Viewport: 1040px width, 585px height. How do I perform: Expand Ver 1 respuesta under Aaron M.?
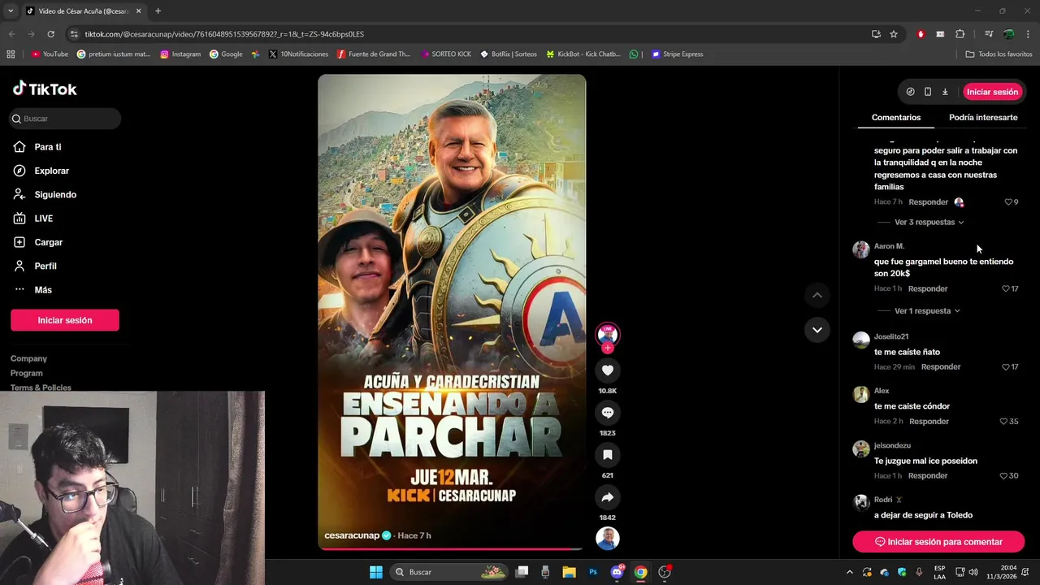926,310
